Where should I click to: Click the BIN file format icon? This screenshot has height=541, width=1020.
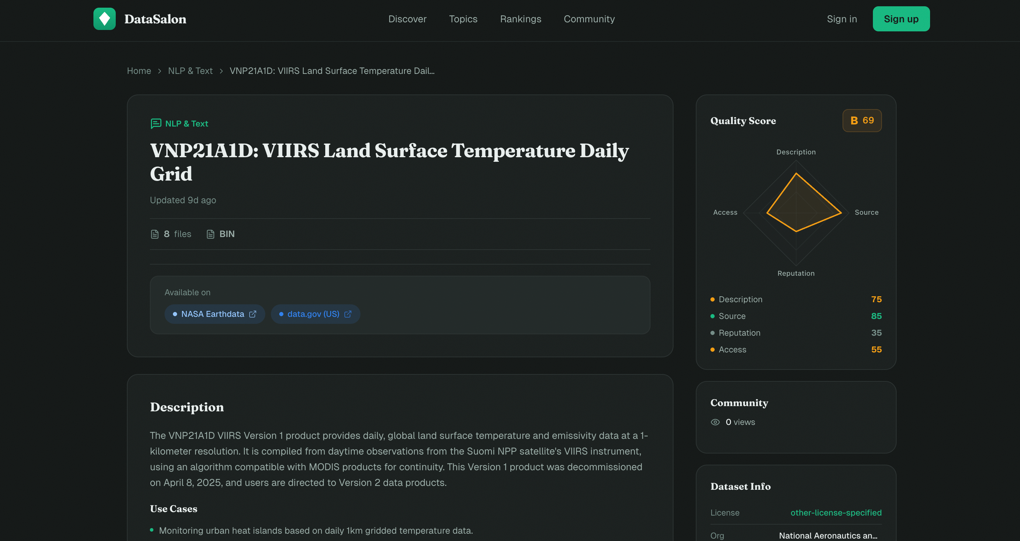click(211, 234)
